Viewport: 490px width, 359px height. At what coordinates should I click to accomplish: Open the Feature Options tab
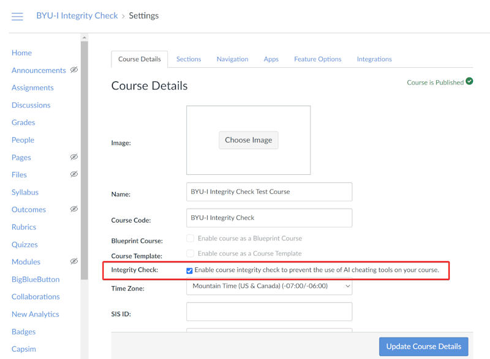click(x=317, y=59)
